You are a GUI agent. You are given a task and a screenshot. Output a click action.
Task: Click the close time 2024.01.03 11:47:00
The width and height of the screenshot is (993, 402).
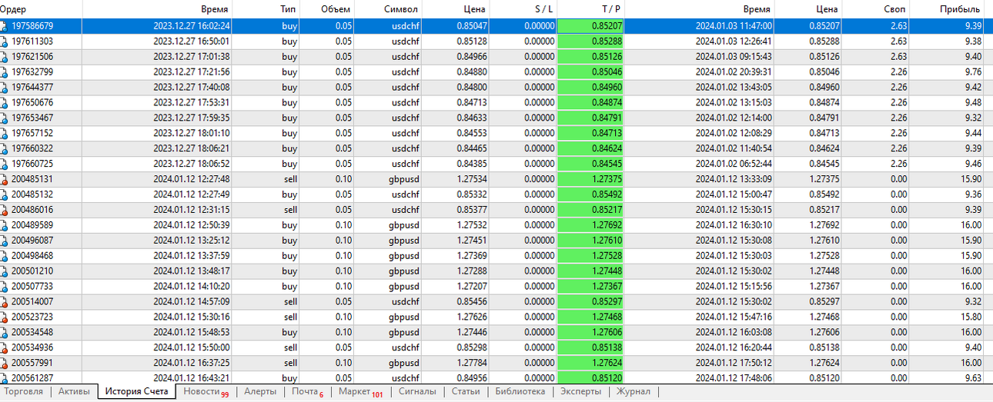(x=734, y=26)
